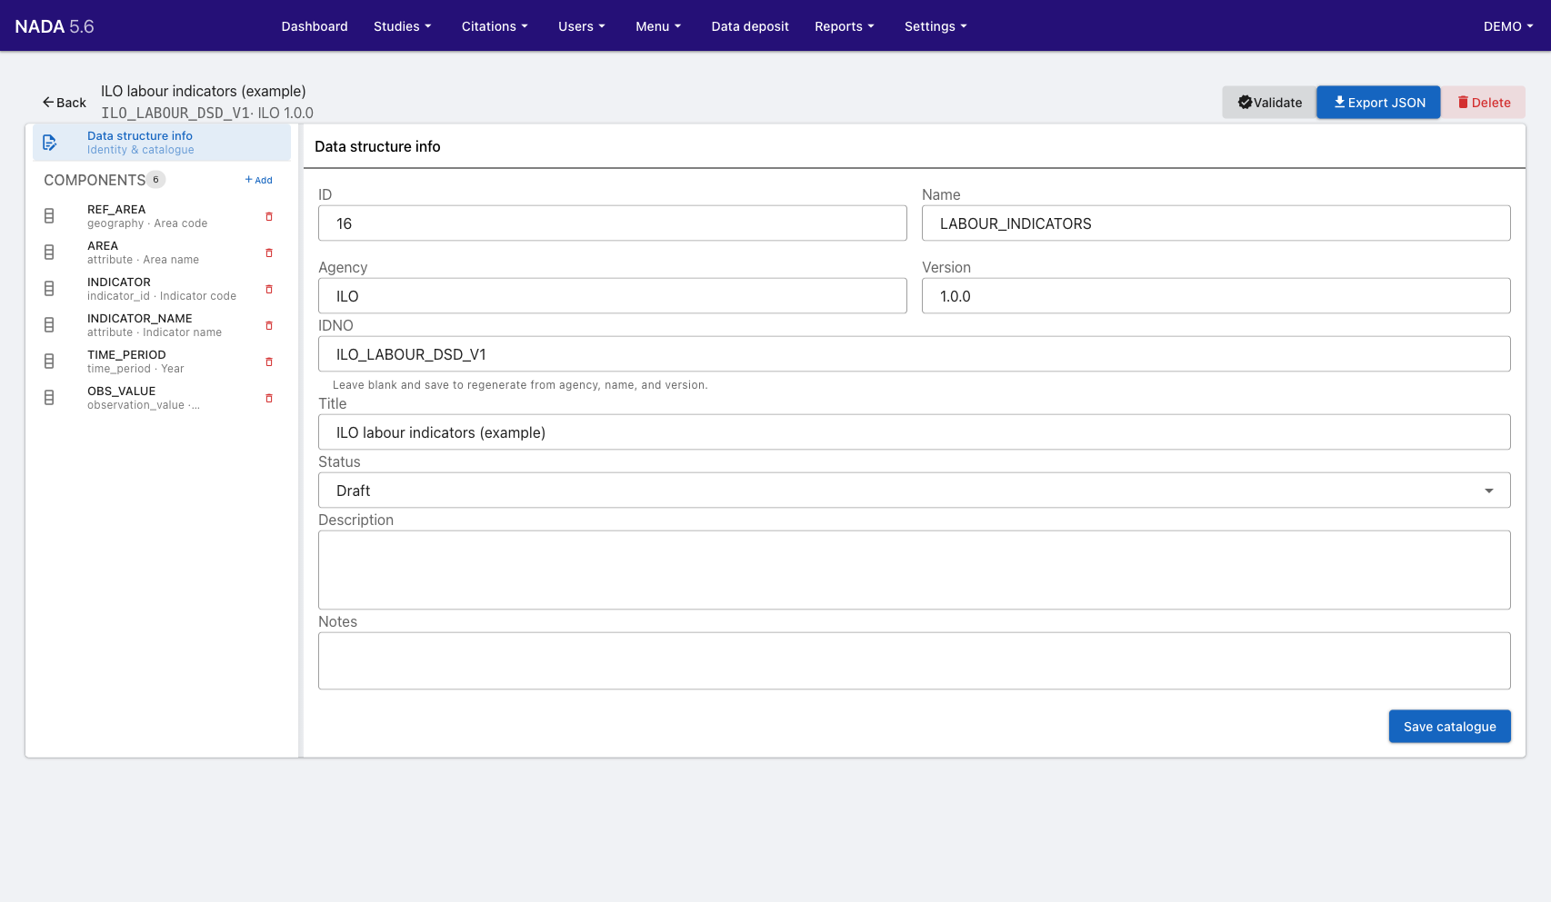The image size is (1551, 902).
Task: Edit the Title field
Action: click(914, 432)
